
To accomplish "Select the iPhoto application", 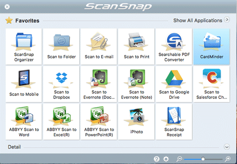I will tap(136, 122).
